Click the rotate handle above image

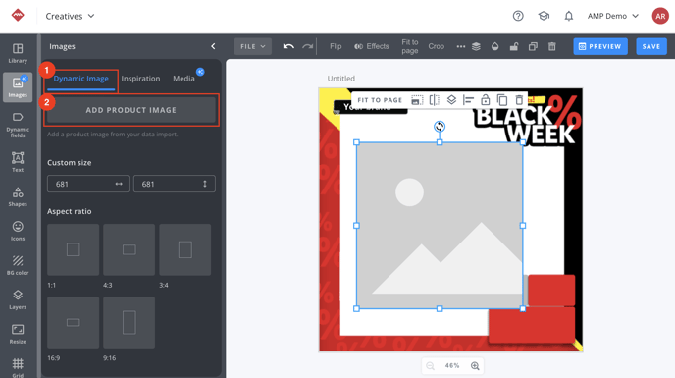(x=440, y=127)
